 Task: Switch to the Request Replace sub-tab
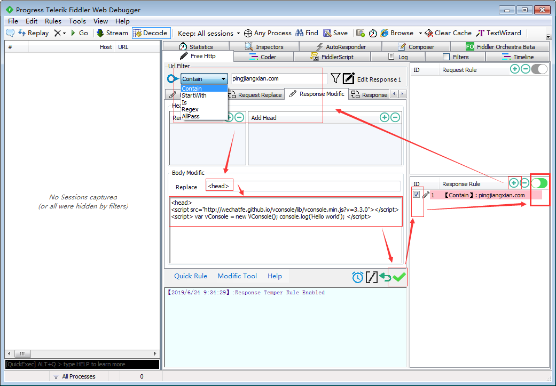point(255,95)
